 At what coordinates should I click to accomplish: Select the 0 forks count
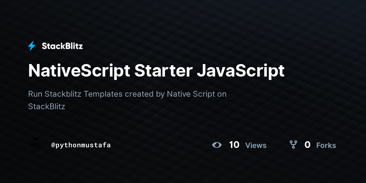[307, 145]
